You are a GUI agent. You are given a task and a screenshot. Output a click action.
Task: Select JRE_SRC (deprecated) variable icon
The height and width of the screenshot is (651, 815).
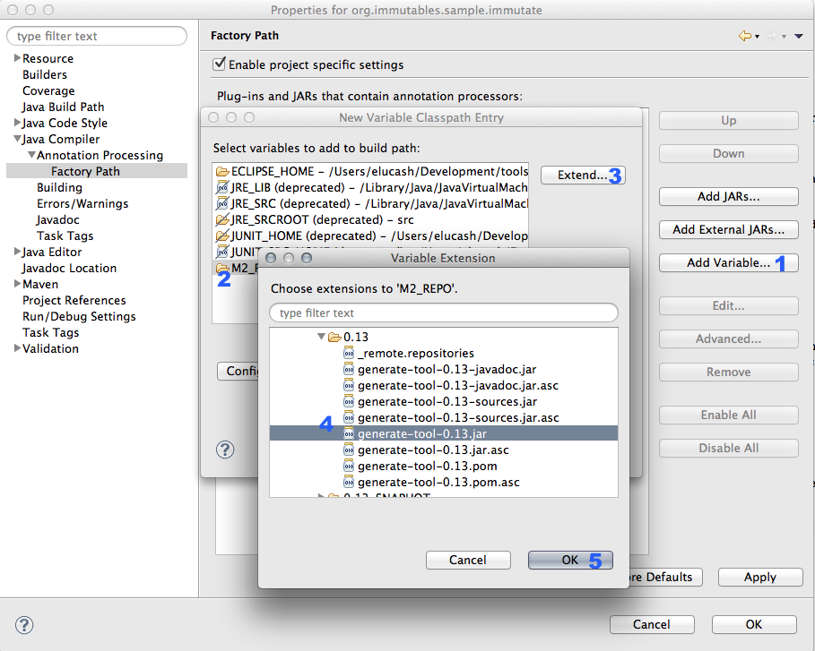[222, 203]
